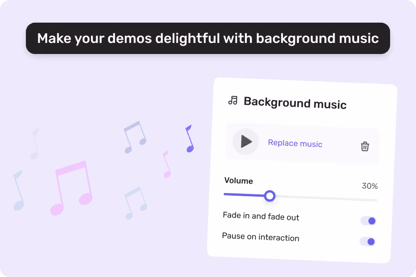The image size is (416, 277).
Task: Play the background music preview
Action: (x=245, y=141)
